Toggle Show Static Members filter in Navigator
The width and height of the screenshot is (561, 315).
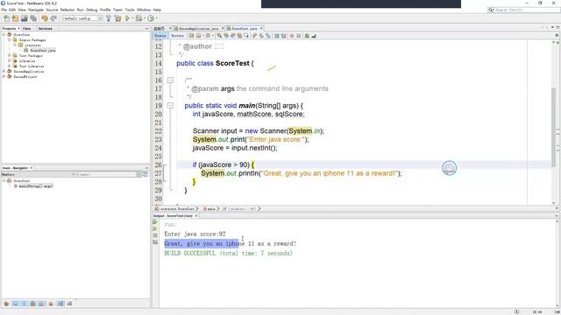click(24, 304)
